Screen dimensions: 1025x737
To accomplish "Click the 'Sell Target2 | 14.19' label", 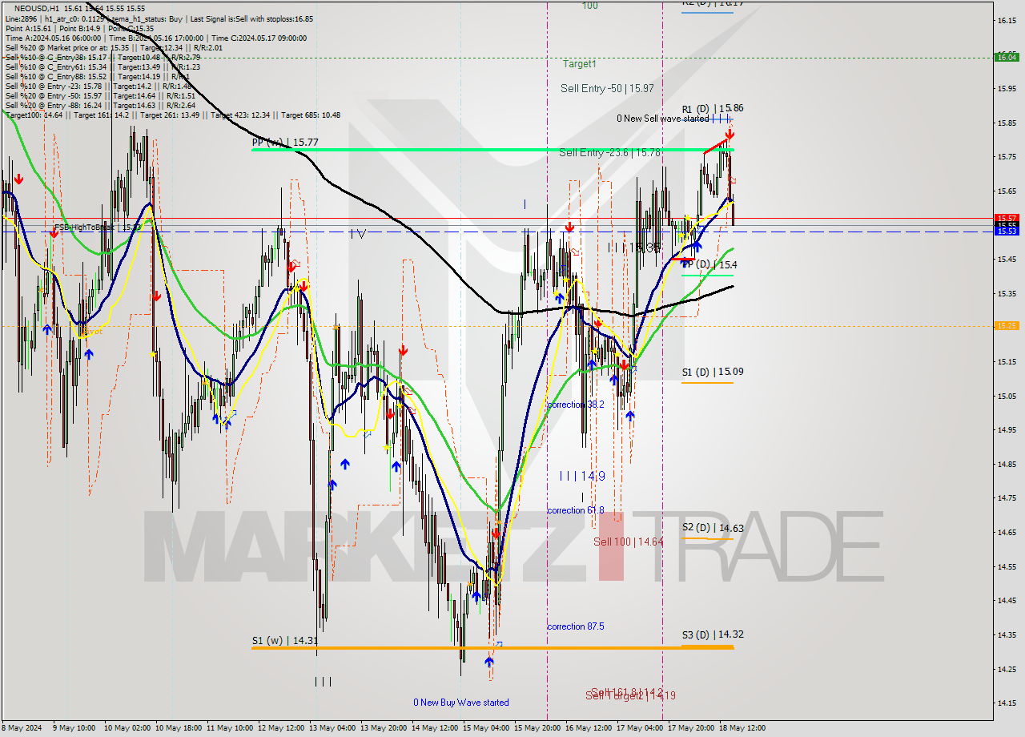I will point(630,696).
